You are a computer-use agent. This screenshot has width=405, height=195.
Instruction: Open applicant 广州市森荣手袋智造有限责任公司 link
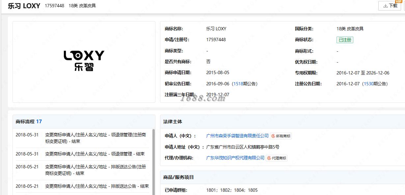[x=237, y=136]
